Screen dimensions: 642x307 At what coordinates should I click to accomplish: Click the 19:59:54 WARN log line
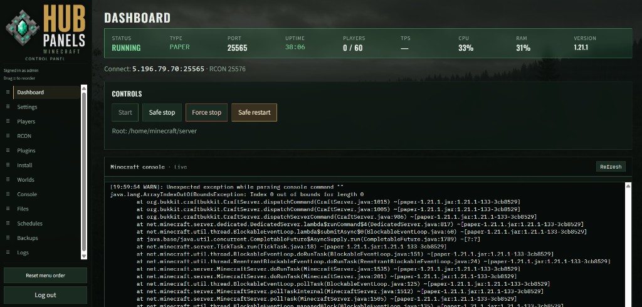(x=227, y=187)
